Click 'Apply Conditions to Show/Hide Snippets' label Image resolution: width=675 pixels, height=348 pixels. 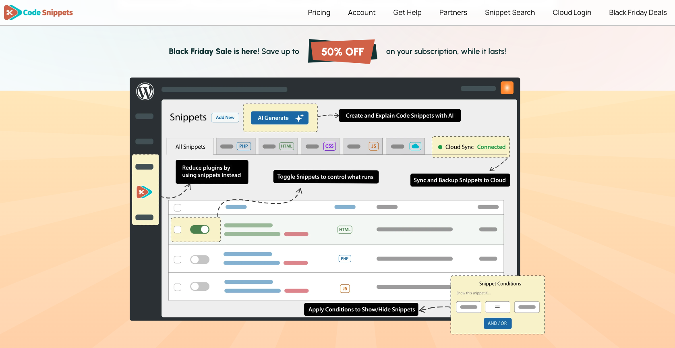click(361, 309)
